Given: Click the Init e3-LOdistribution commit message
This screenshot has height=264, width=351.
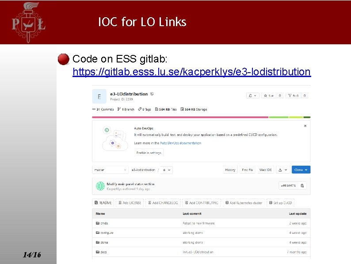Looking at the screenshot, I should (x=198, y=252).
